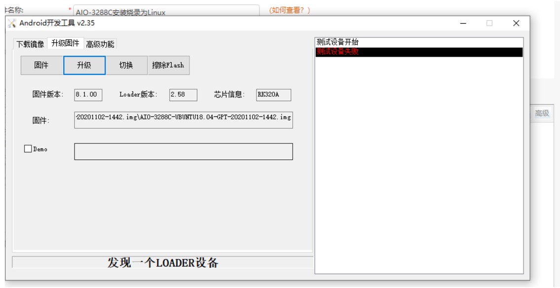Switch to the 下载镜像 tab
This screenshot has height=288, width=560.
[30, 44]
